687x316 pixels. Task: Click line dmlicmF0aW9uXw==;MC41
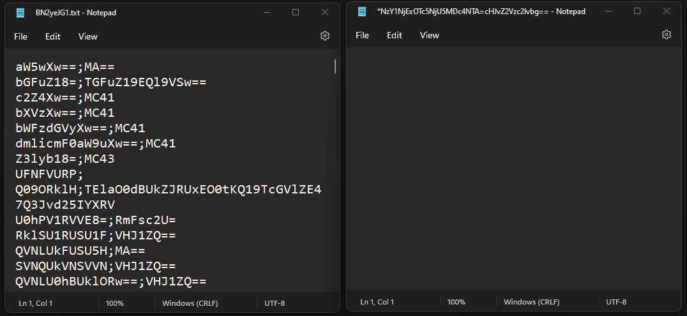tap(96, 144)
